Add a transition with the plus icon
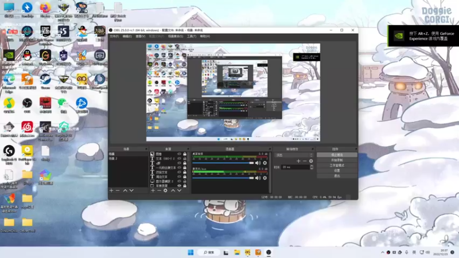Screen dimensions: 459x258 click(x=298, y=161)
